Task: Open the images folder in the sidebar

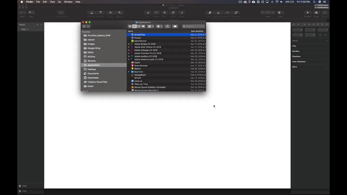Action: coord(104,44)
